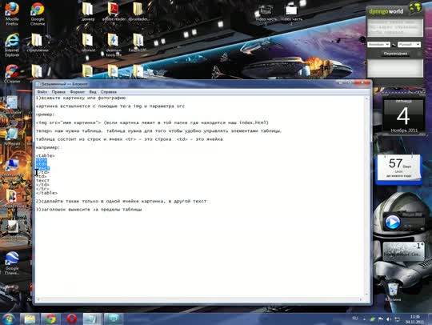Show hidden tray icons arrow
This screenshot has height=325, width=432.
tap(364, 319)
